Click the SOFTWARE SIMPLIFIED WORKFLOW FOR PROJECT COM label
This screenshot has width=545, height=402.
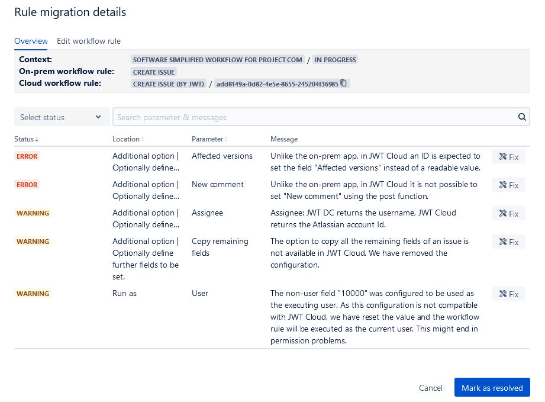218,60
